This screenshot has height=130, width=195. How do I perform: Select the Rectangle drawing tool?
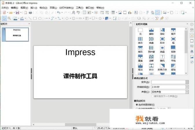tap(35, 19)
